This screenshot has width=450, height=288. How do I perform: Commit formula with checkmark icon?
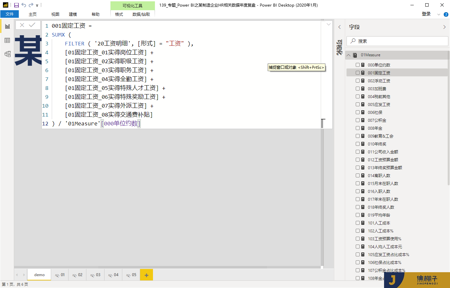coord(32,25)
